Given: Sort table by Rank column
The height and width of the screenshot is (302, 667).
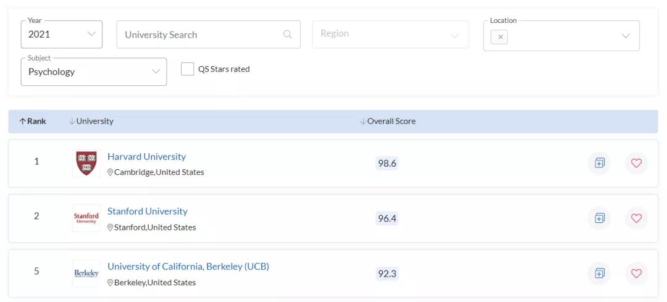Looking at the screenshot, I should click(33, 121).
